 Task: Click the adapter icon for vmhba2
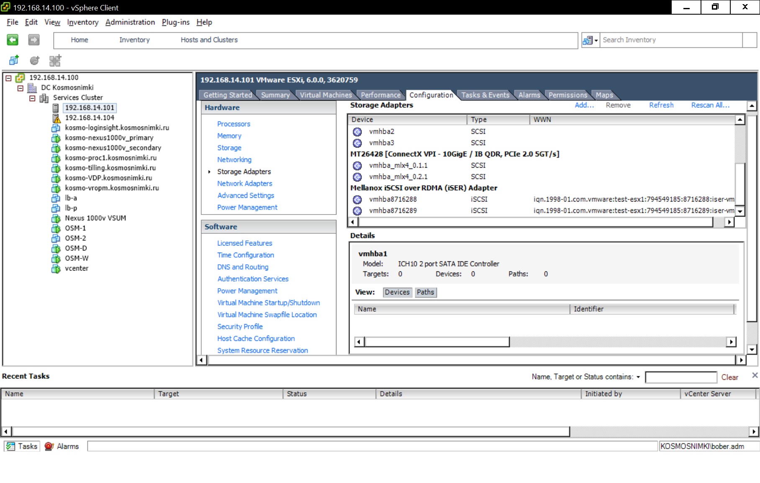click(x=357, y=132)
